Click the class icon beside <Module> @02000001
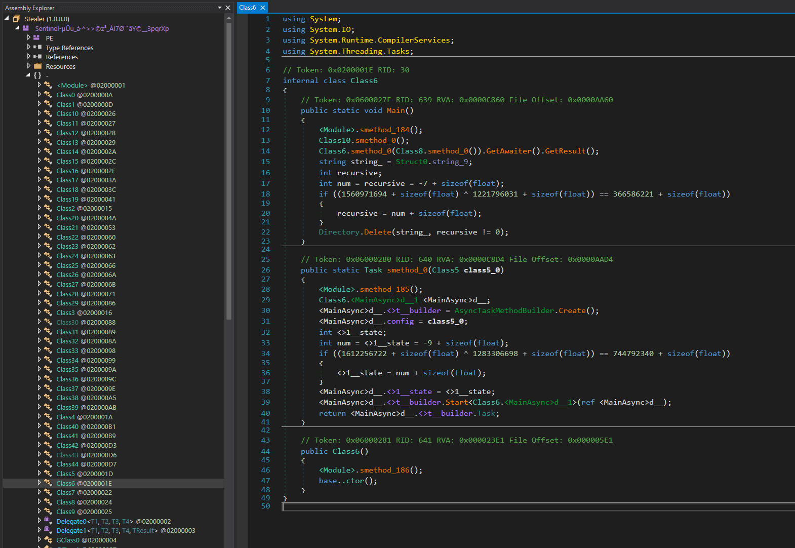This screenshot has height=548, width=795. click(x=48, y=85)
